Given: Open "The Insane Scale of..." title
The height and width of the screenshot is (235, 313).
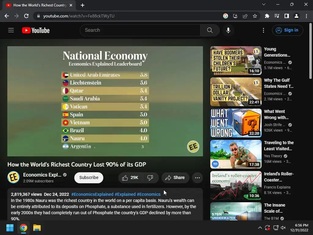Looking at the screenshot, I should [274, 208].
